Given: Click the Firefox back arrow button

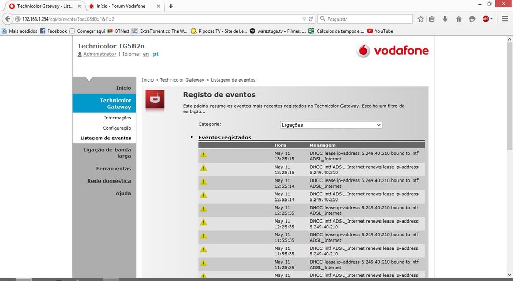Looking at the screenshot, I should click(8, 19).
